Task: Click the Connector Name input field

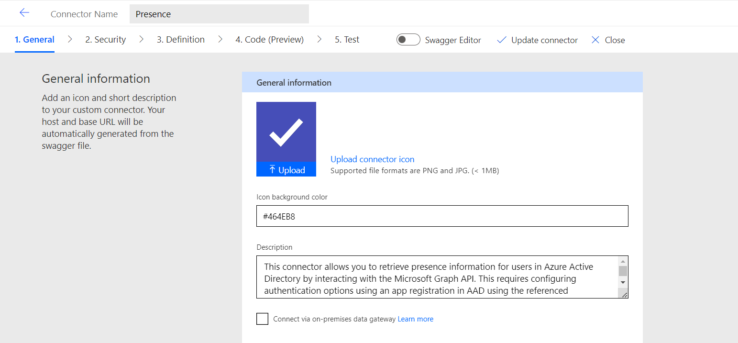Action: (x=219, y=14)
